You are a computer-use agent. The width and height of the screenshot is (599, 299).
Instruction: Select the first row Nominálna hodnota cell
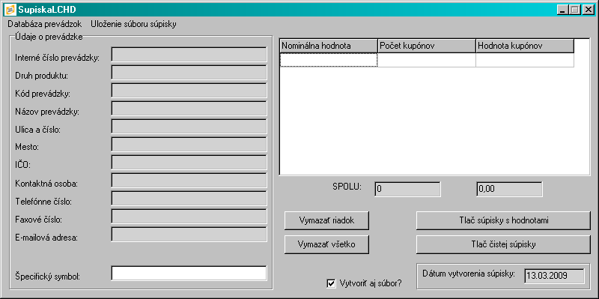pos(329,60)
